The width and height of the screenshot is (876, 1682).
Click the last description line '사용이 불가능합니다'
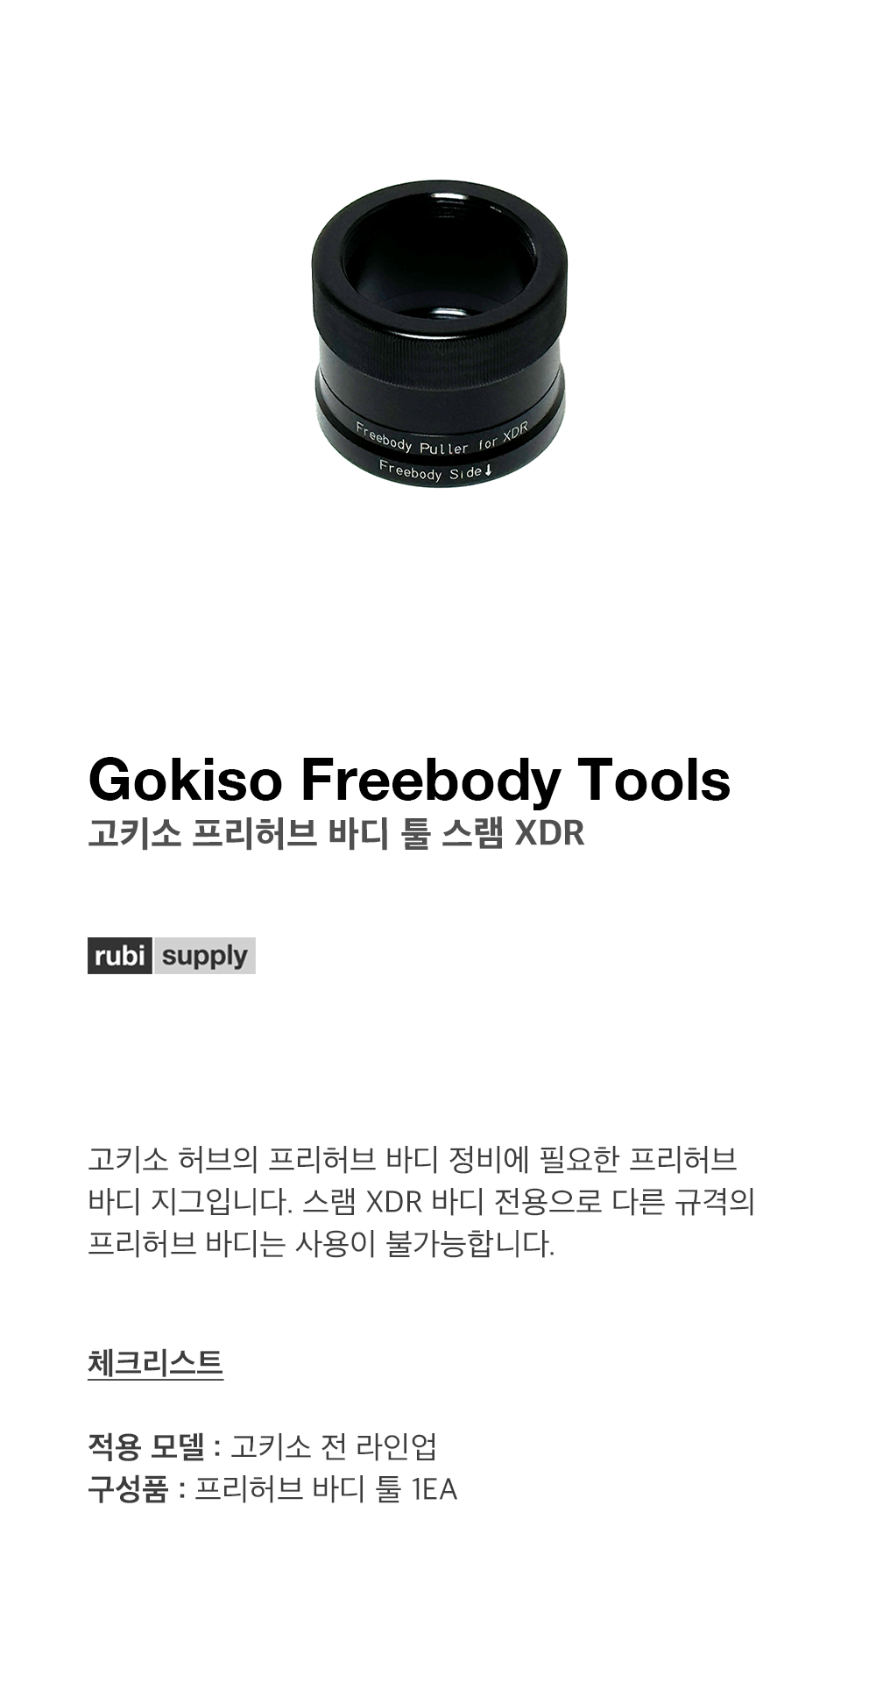pos(321,1243)
